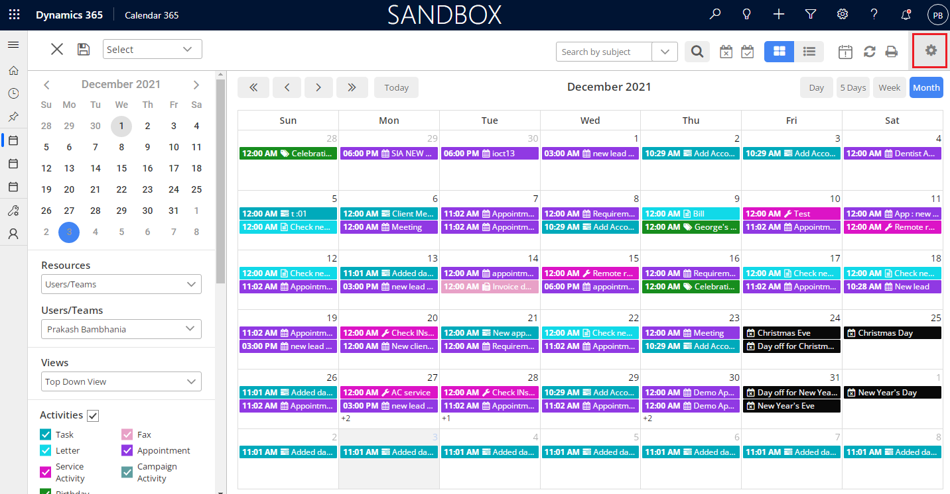
Task: Toggle the hamburger site map menu
Action: 13,45
